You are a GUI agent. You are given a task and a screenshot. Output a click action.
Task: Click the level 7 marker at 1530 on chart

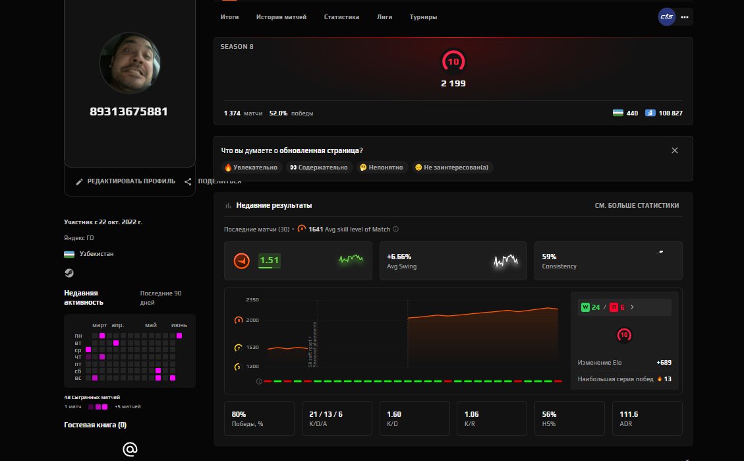(x=238, y=348)
